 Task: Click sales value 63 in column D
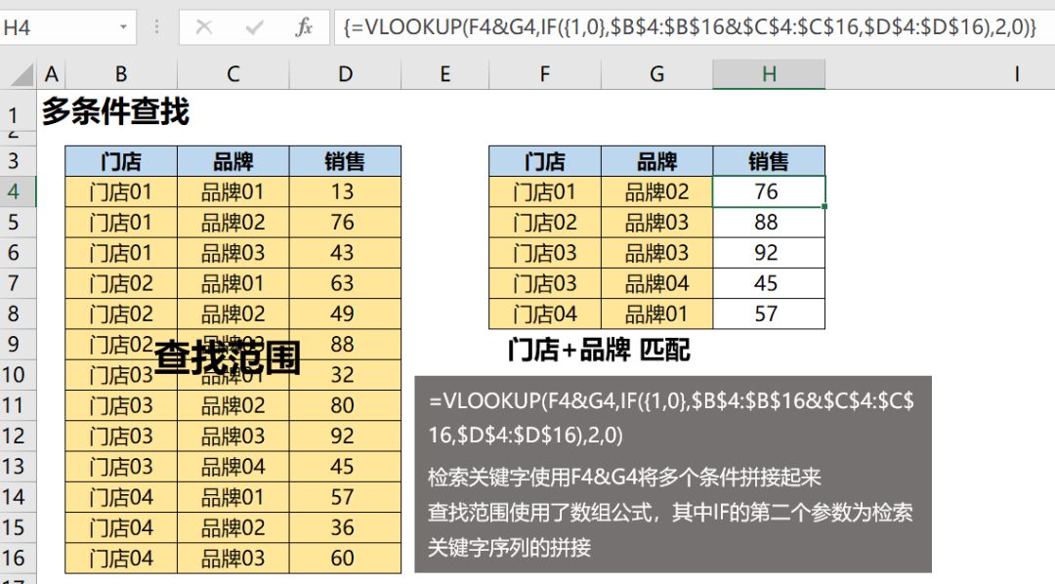345,283
